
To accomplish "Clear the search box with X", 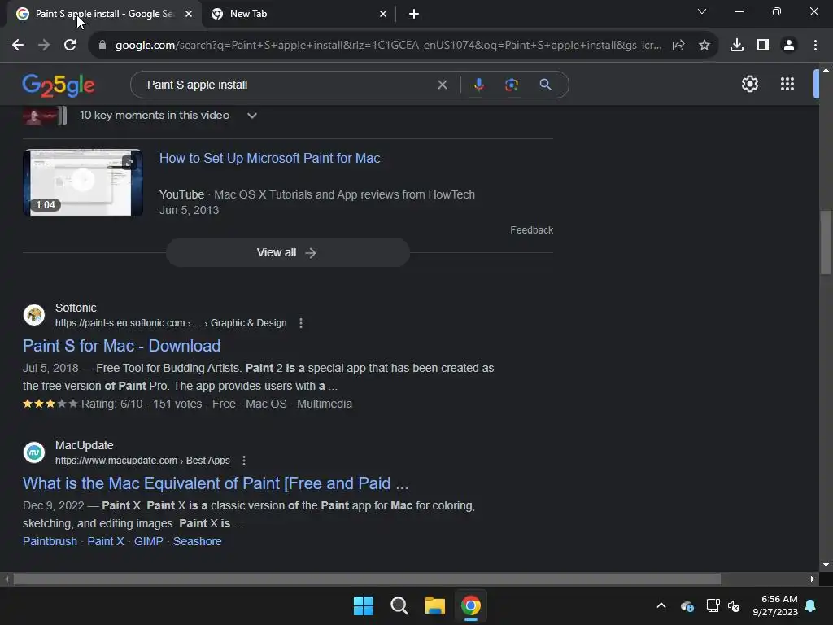I will point(442,85).
